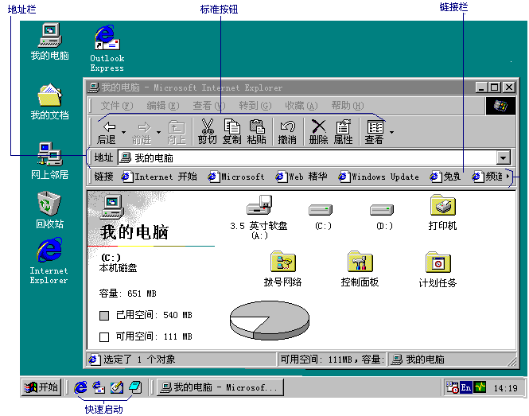Open the 文件(F) menu
Viewport: 529px width, 416px height.
[x=117, y=106]
